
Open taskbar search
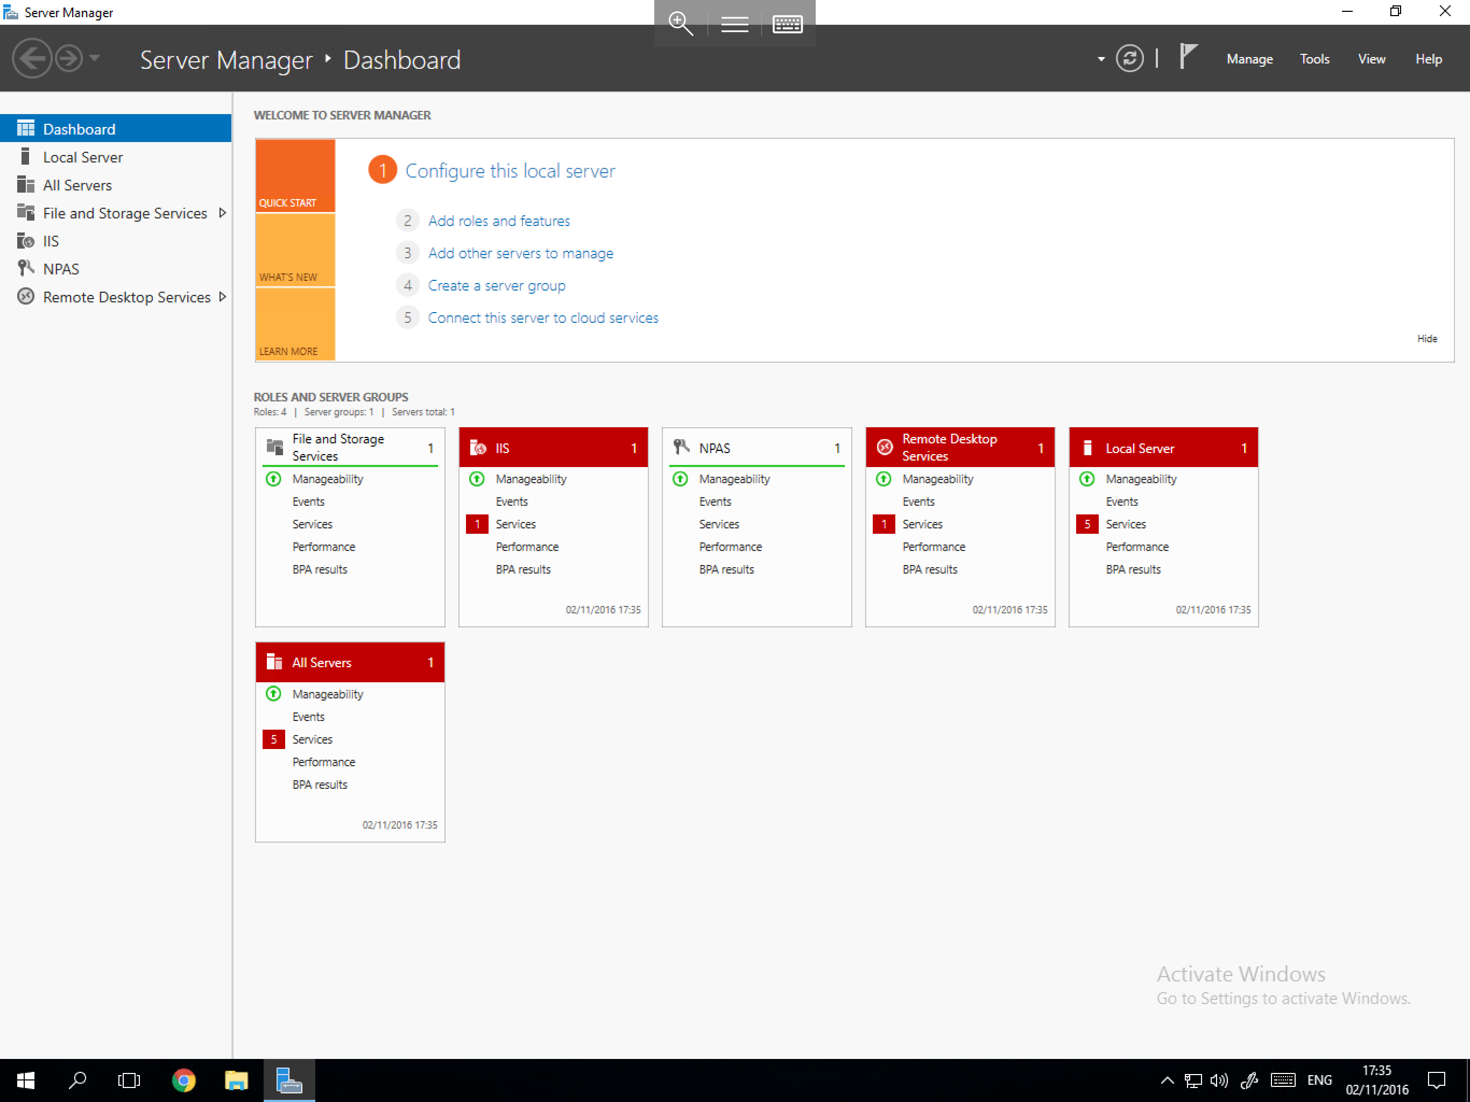(x=78, y=1080)
